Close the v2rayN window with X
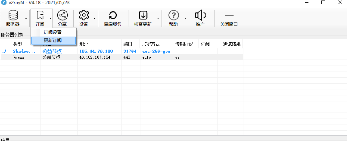The width and height of the screenshot is (347, 141). (340, 3)
